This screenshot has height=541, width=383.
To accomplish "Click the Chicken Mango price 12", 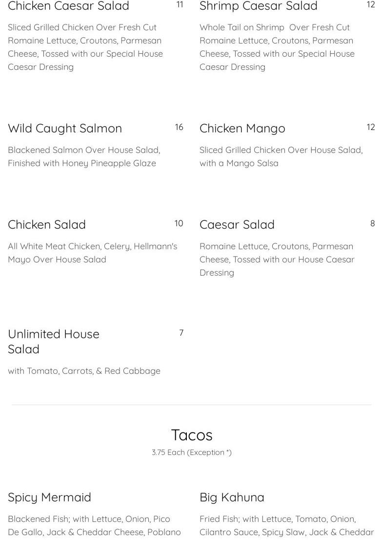I will point(371,127).
